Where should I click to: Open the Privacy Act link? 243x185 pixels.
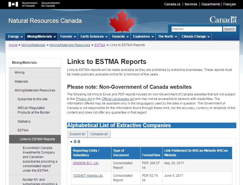(84, 99)
